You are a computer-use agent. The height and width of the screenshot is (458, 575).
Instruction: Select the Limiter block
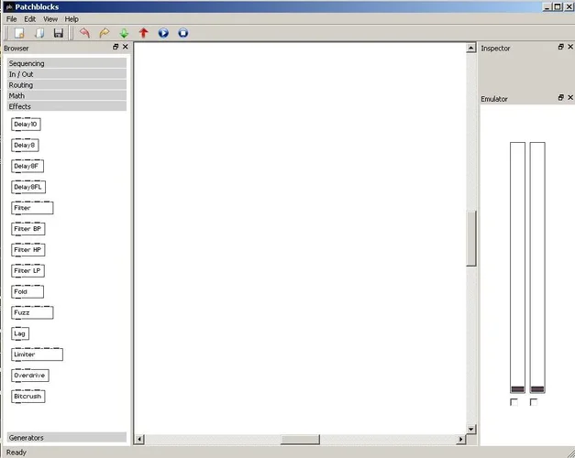pyautogui.click(x=37, y=354)
